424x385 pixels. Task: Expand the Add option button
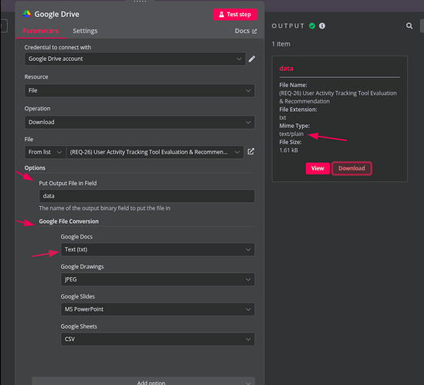click(144, 381)
